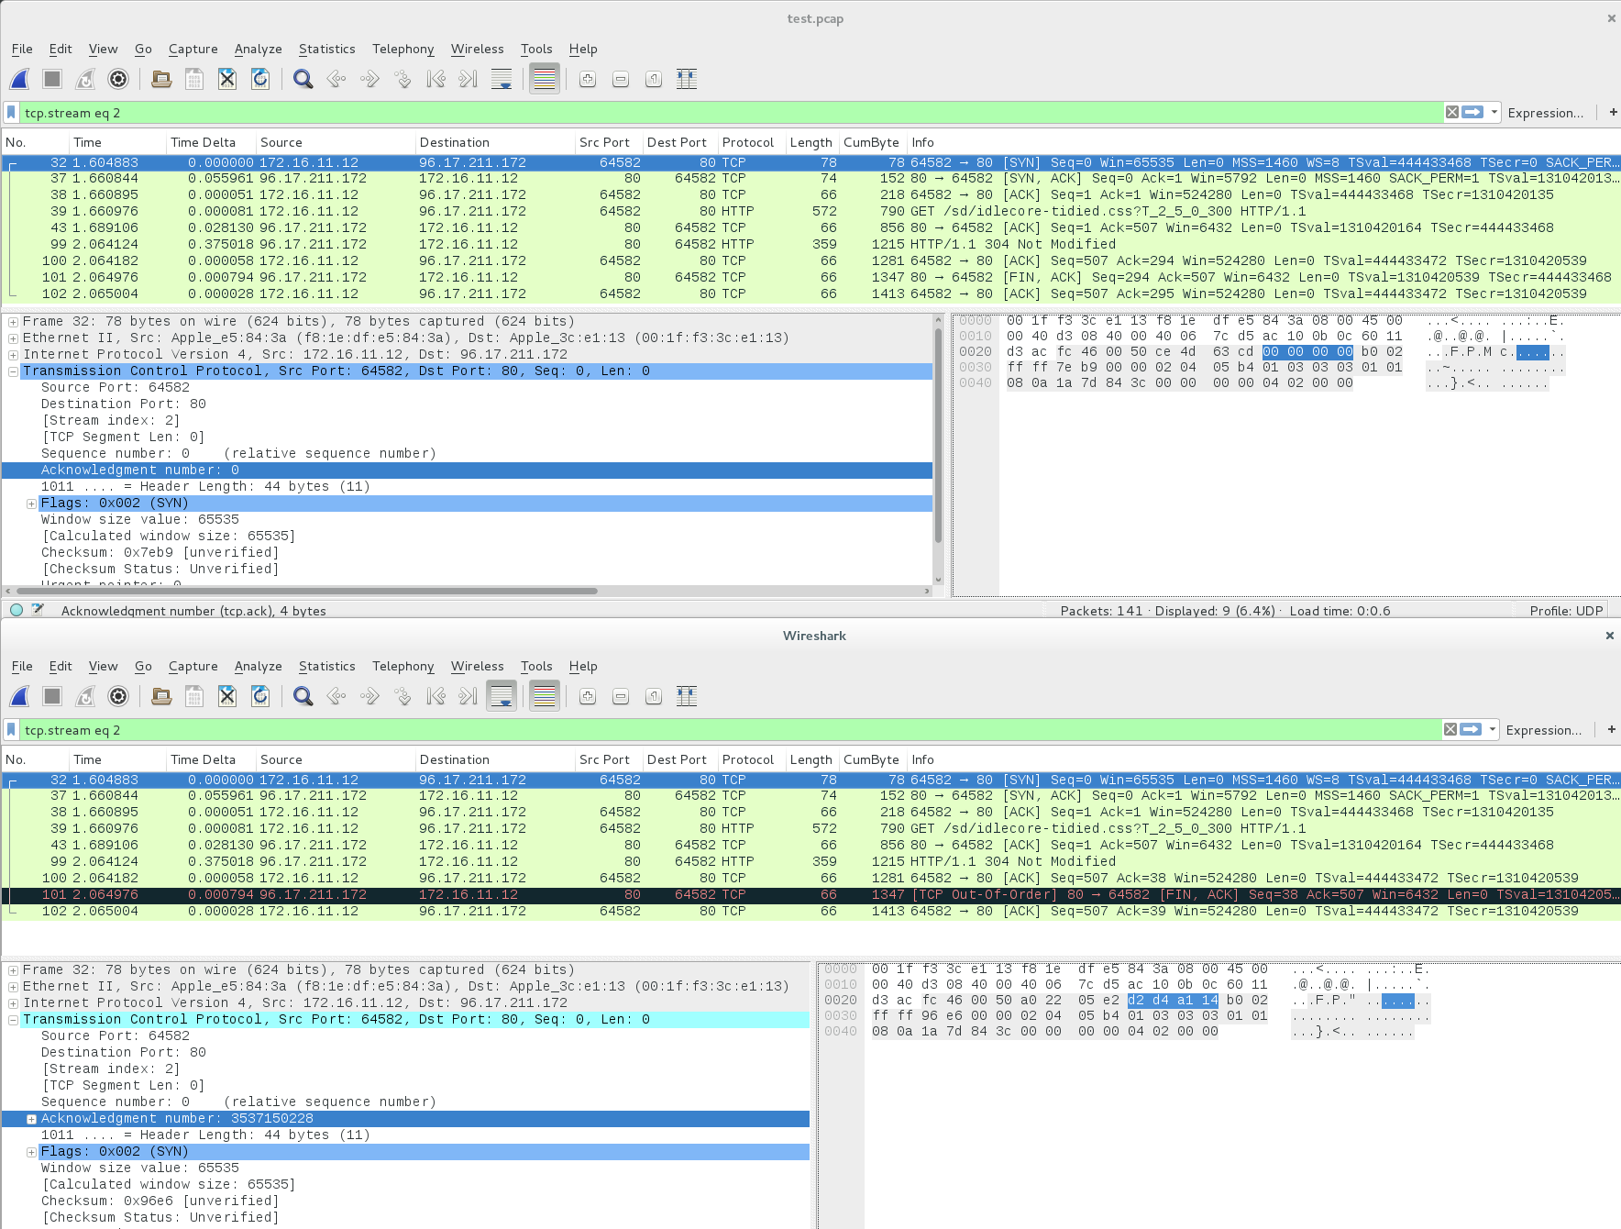This screenshot has height=1229, width=1621.
Task: Toggle packet colorization in Wireshark window
Action: pyautogui.click(x=545, y=697)
